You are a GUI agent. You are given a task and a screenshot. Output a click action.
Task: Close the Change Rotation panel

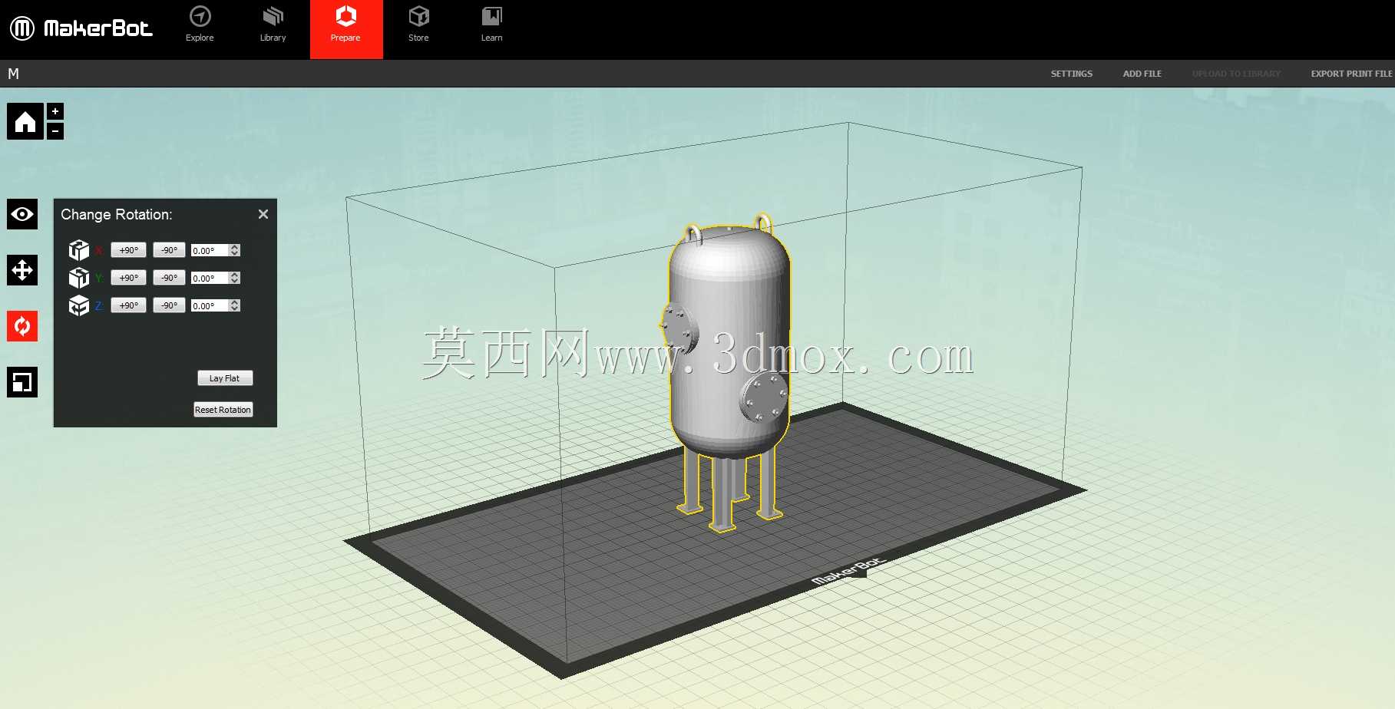point(263,214)
